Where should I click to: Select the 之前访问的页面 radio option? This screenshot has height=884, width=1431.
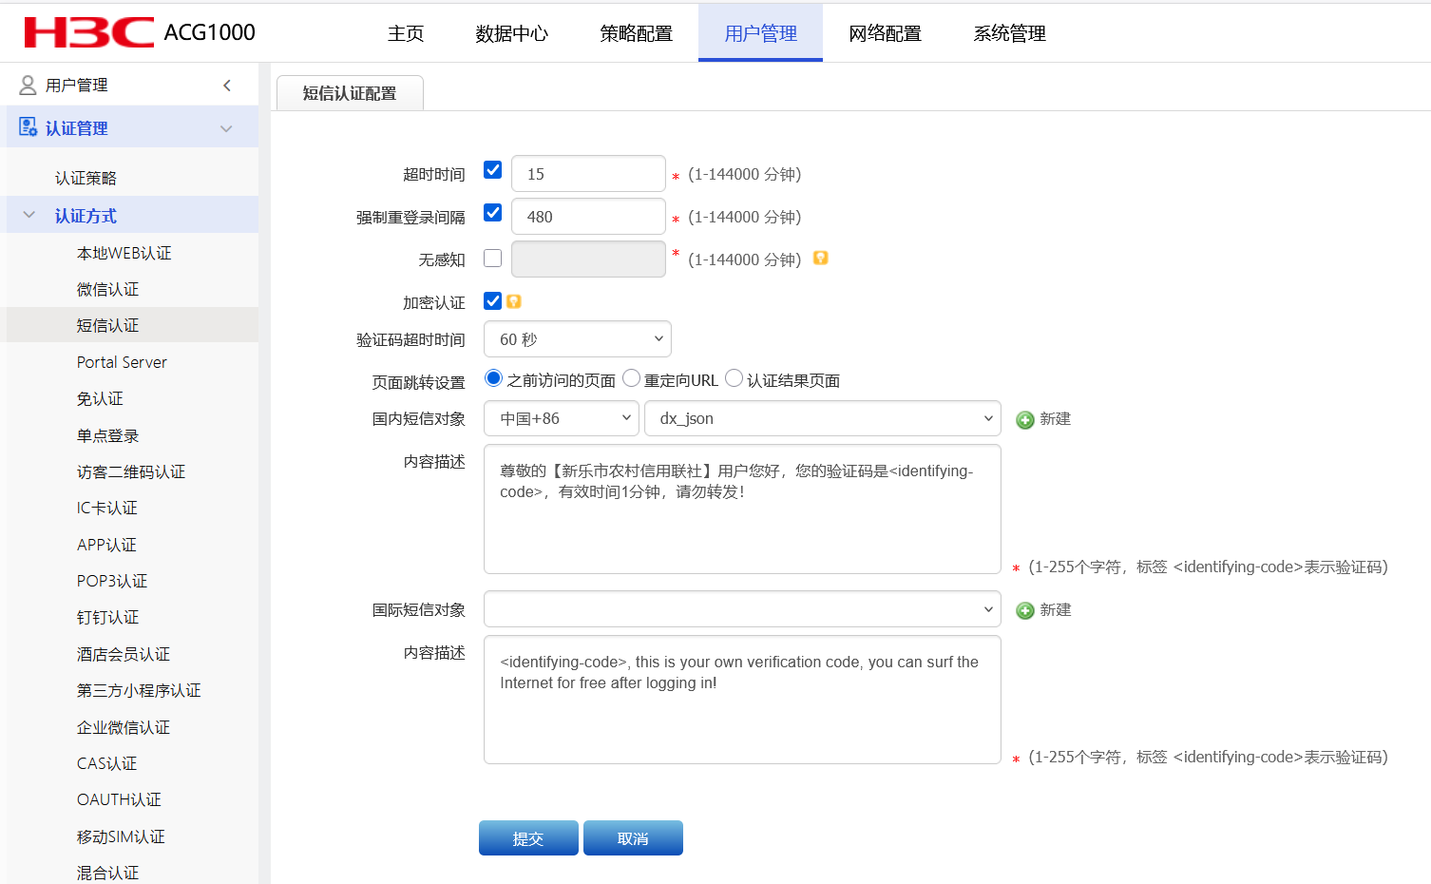[493, 378]
